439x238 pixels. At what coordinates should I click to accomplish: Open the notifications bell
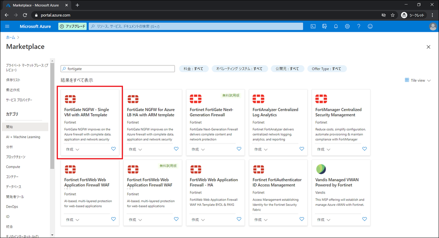336,26
